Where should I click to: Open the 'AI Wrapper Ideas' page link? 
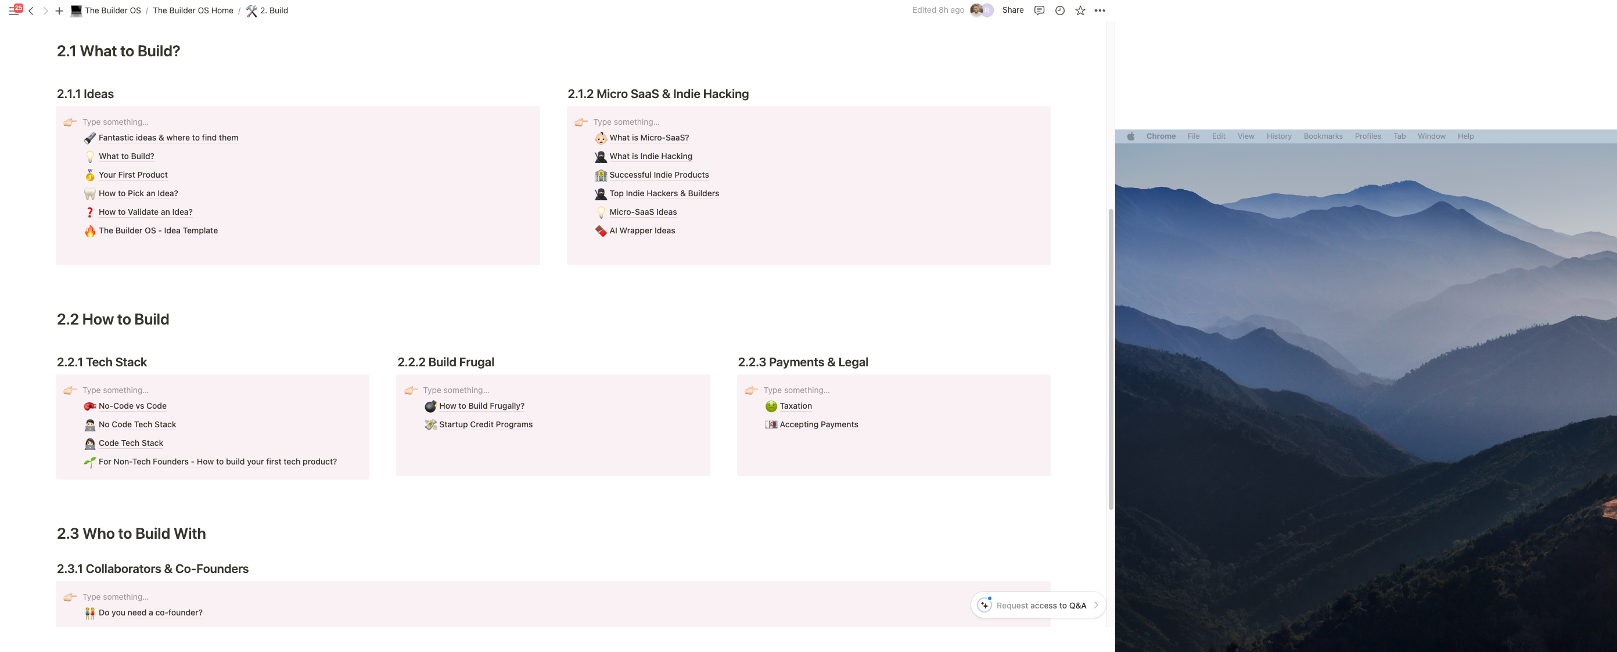pyautogui.click(x=642, y=230)
